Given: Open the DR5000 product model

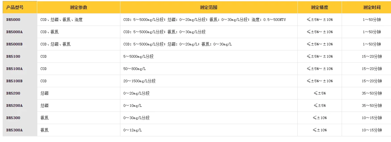Looking at the screenshot, I should coord(13,20).
